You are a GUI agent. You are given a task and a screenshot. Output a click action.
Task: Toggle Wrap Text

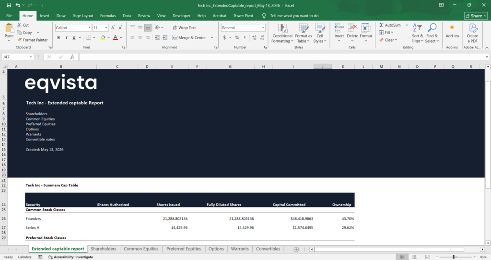[184, 28]
